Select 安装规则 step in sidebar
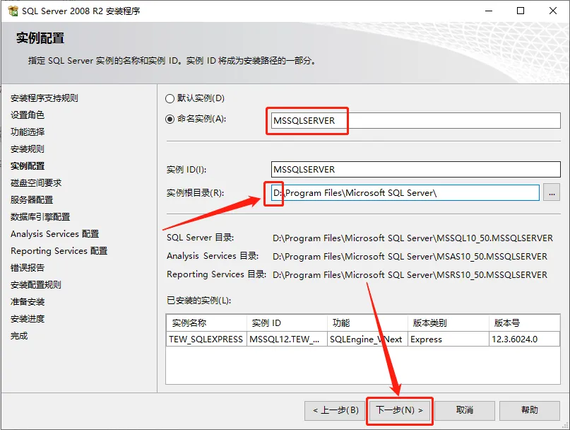The height and width of the screenshot is (430, 570). click(28, 149)
